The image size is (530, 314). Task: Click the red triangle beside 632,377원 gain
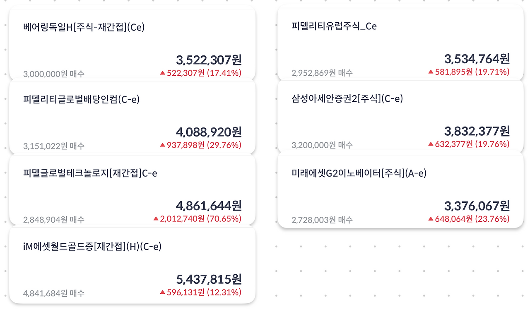coord(431,144)
